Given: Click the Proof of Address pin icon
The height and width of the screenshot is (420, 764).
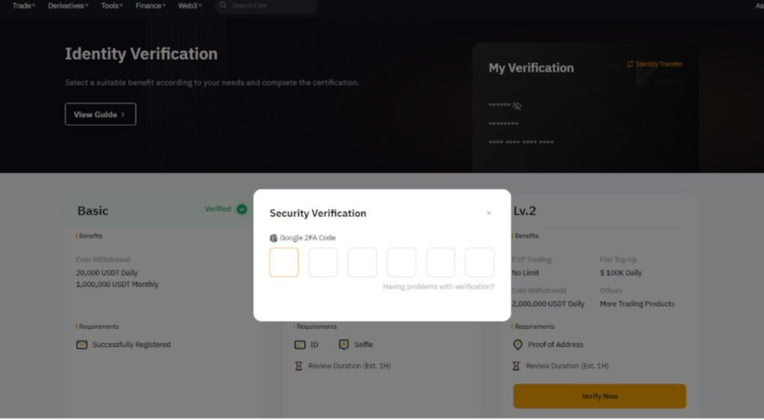Looking at the screenshot, I should pos(518,345).
